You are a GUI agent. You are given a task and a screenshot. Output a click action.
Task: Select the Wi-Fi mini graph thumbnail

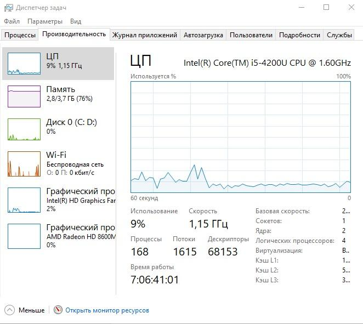coord(24,164)
